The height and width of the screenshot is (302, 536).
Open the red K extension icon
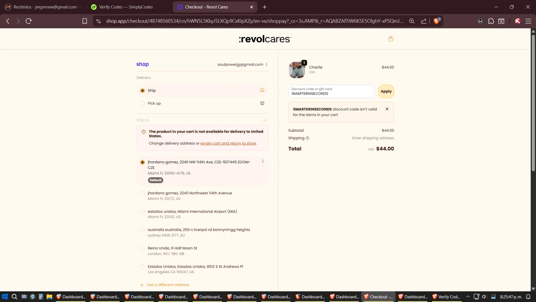(517, 21)
